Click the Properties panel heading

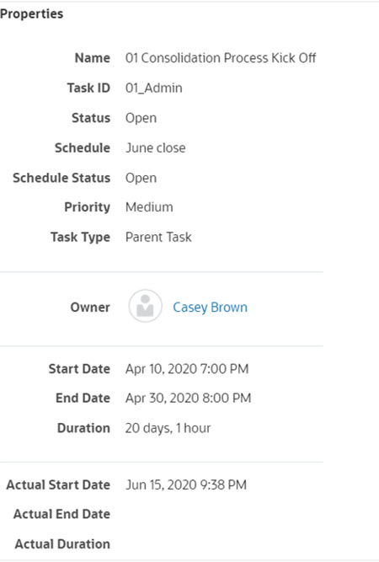coord(31,14)
